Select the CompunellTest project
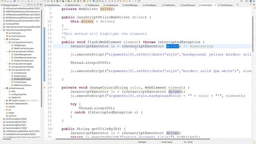The height and width of the screenshot is (144, 256). 12,24
